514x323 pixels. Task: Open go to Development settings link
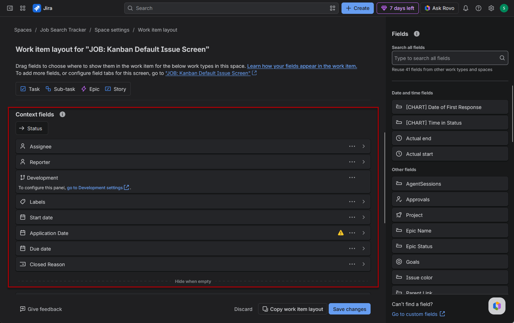[x=95, y=187]
